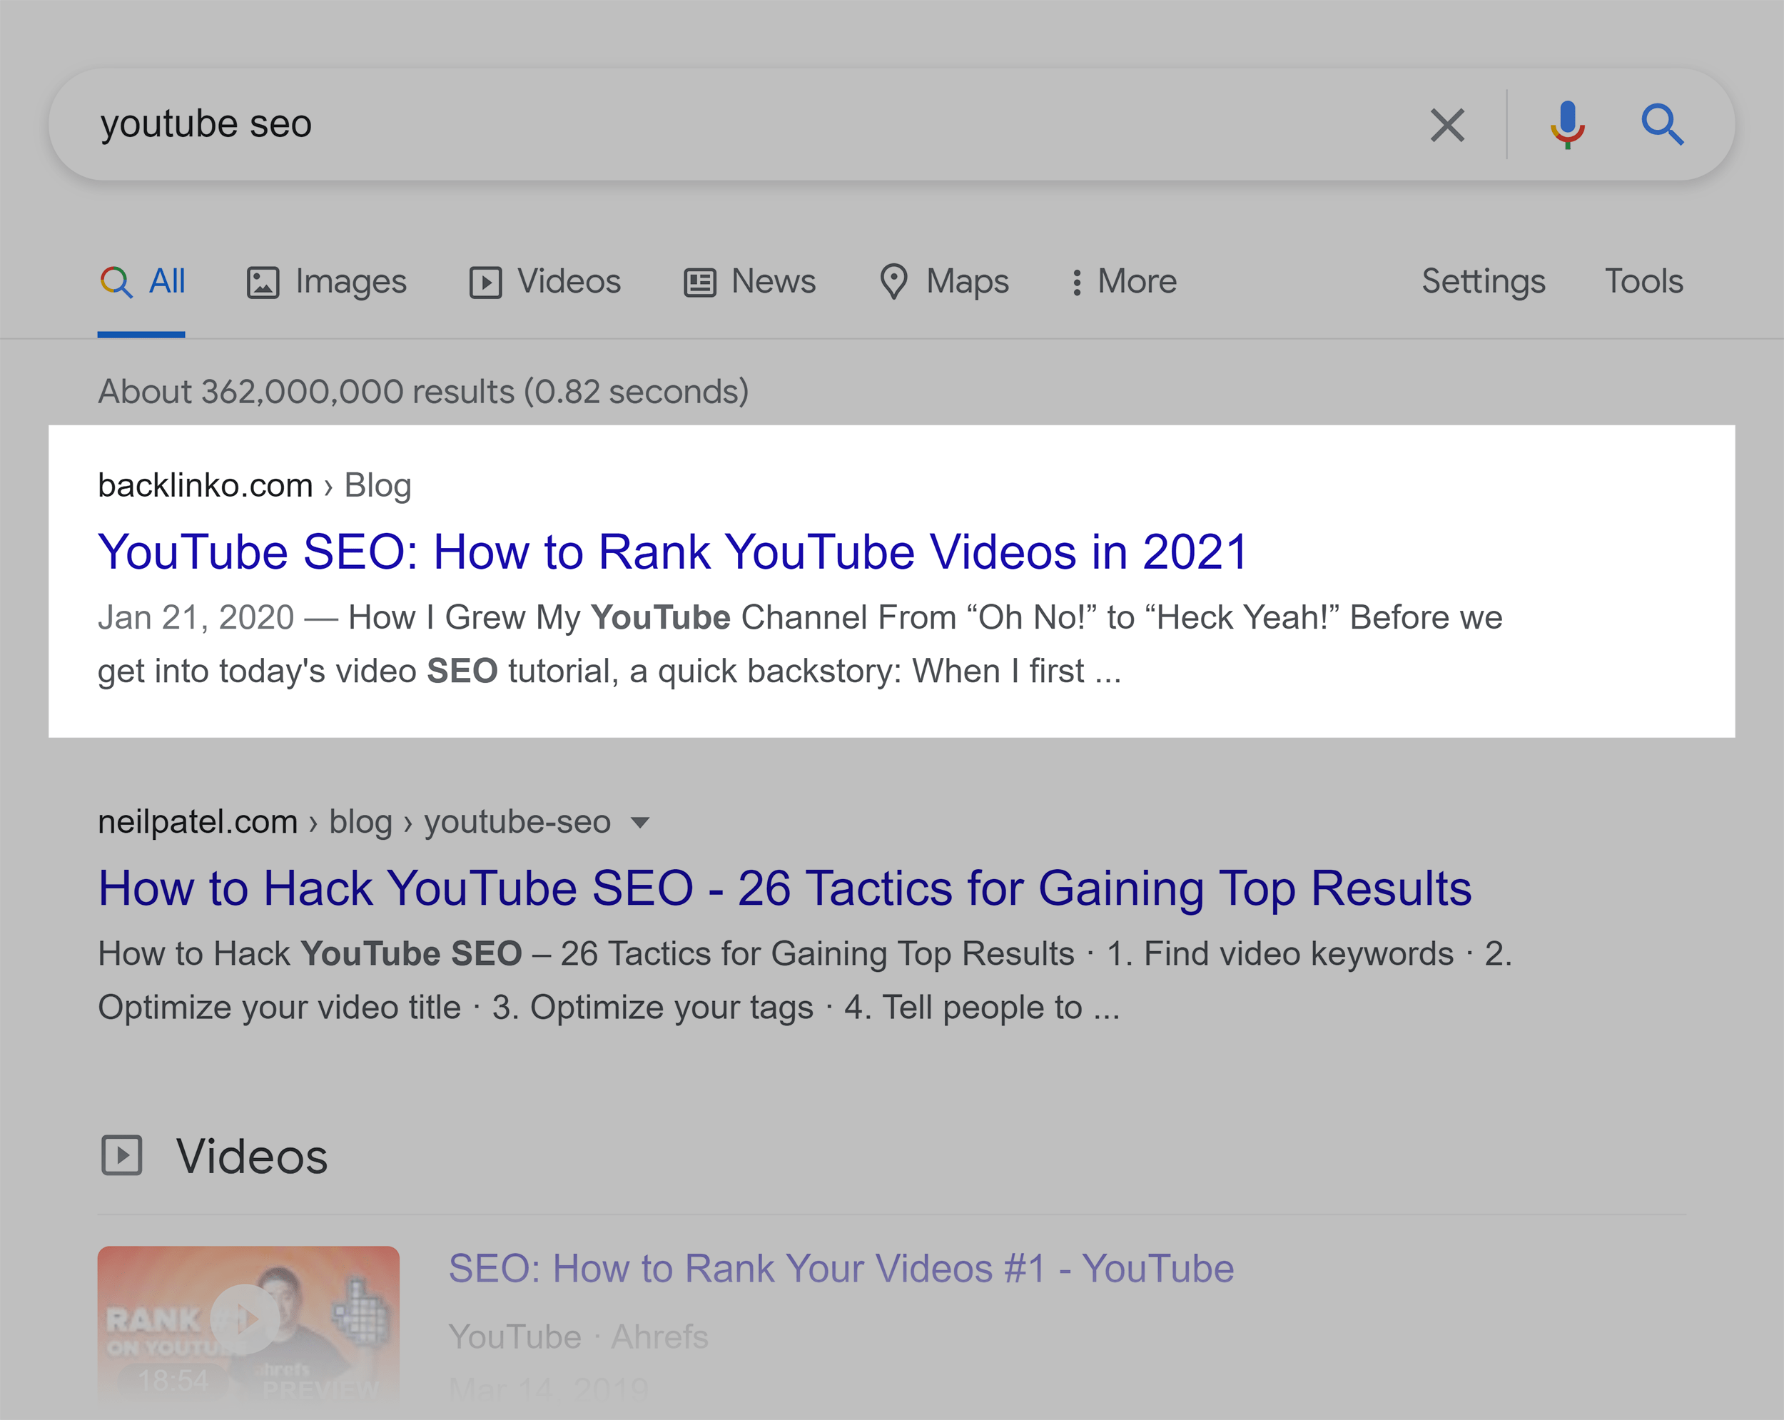Open search Tools

[1644, 282]
